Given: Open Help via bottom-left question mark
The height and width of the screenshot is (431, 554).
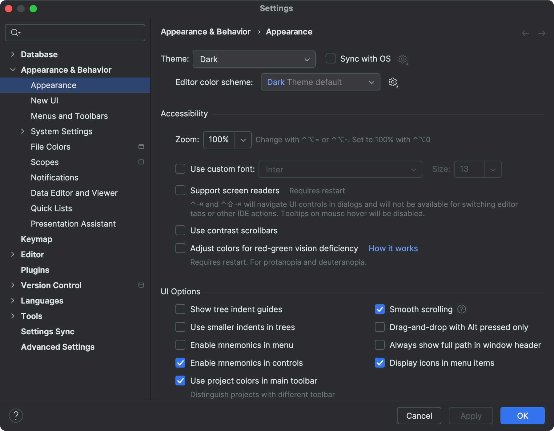Looking at the screenshot, I should pyautogui.click(x=16, y=416).
